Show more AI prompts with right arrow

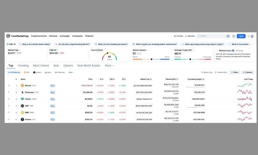click(x=252, y=44)
